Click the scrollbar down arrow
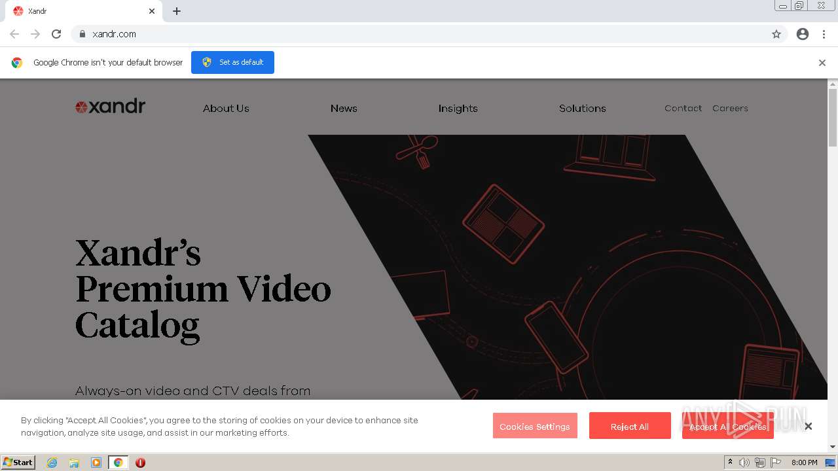Image resolution: width=838 pixels, height=471 pixels. pyautogui.click(x=833, y=447)
